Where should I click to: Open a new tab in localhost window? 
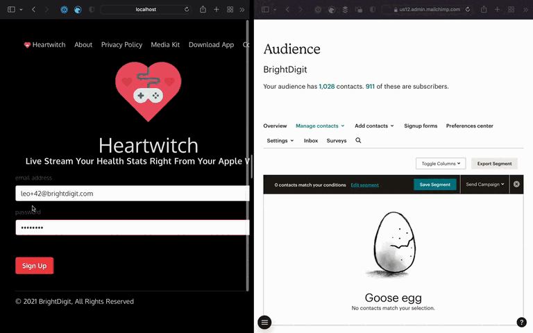tap(217, 10)
